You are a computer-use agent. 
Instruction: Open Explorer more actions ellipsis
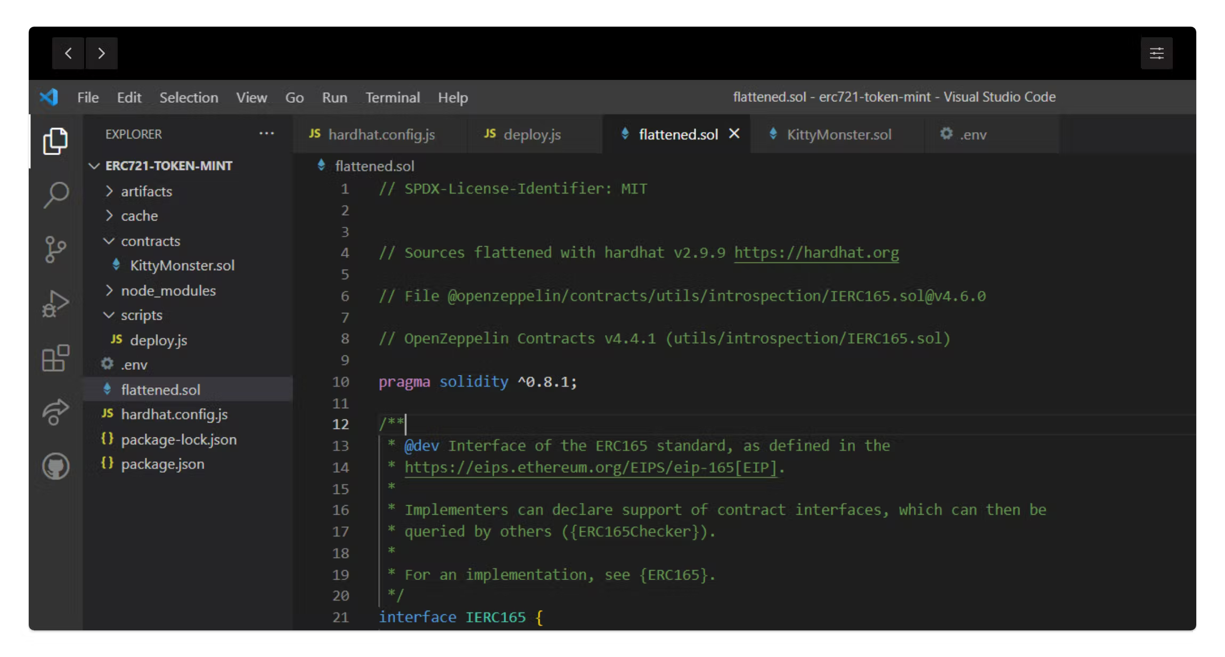point(266,134)
